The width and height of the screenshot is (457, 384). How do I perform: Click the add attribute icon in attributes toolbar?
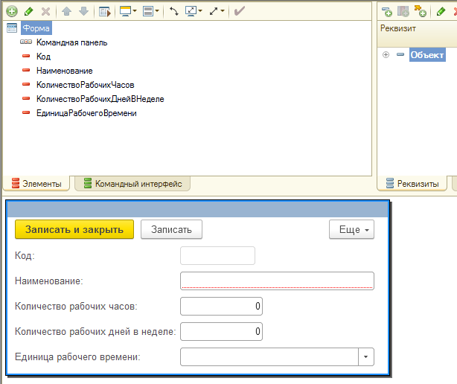386,11
